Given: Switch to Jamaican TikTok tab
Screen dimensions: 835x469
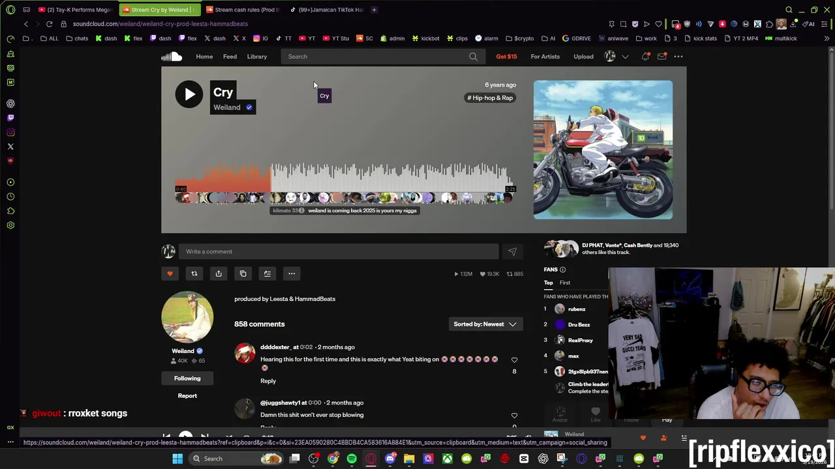Looking at the screenshot, I should [326, 10].
